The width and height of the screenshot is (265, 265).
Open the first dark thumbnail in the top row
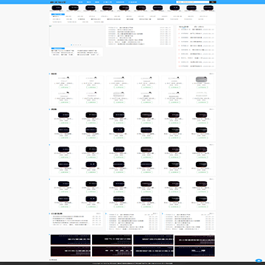(x=57, y=8)
